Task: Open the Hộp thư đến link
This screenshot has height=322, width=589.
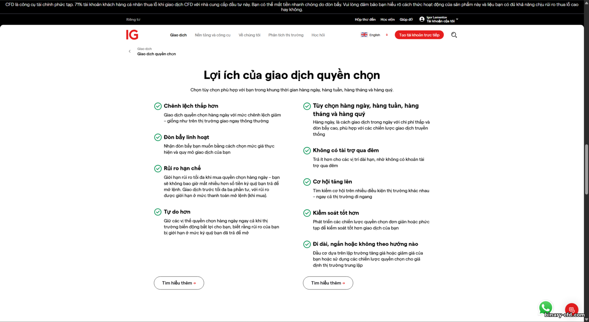Action: [x=365, y=19]
